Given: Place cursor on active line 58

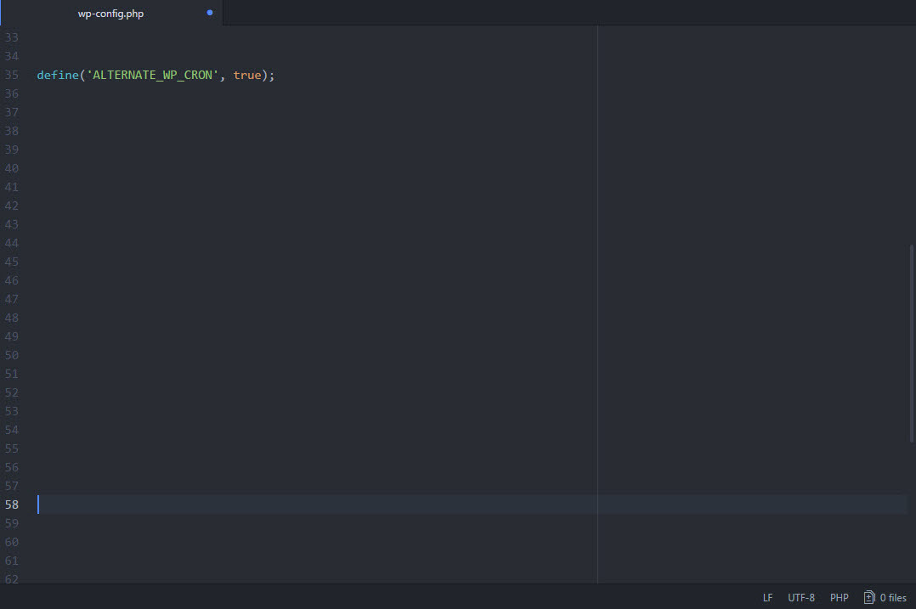Looking at the screenshot, I should [472, 505].
